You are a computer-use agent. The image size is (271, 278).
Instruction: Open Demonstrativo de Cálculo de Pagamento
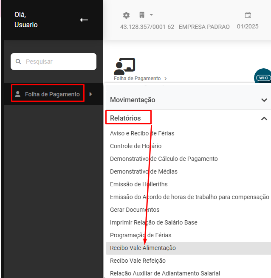pos(164,159)
